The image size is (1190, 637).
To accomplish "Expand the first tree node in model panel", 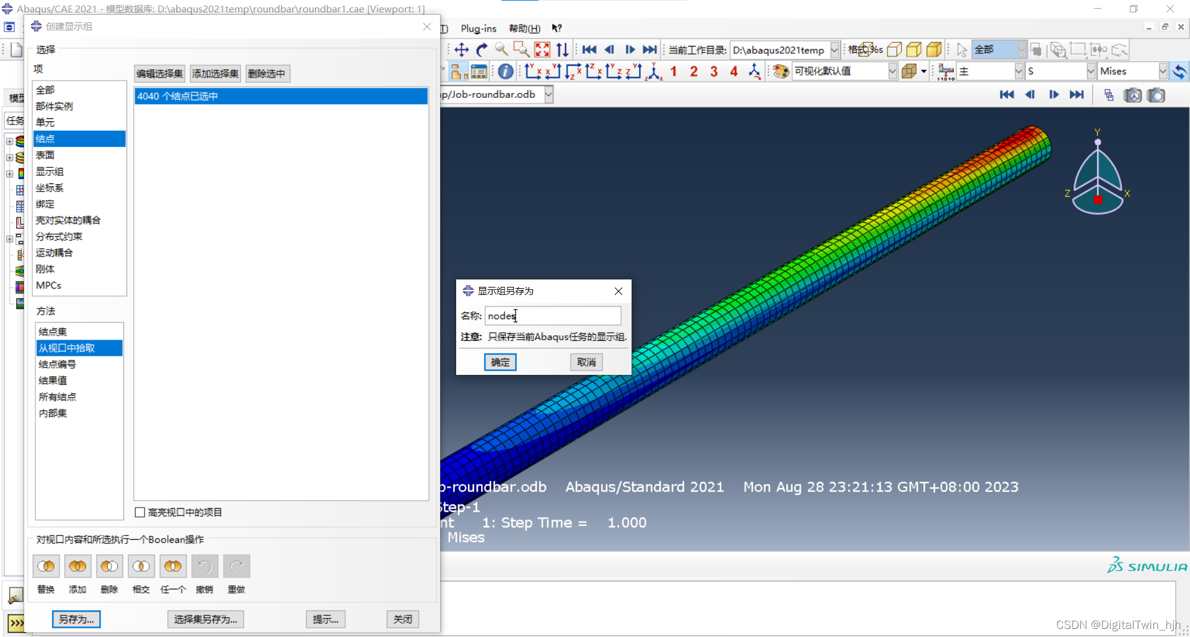I will (9, 141).
